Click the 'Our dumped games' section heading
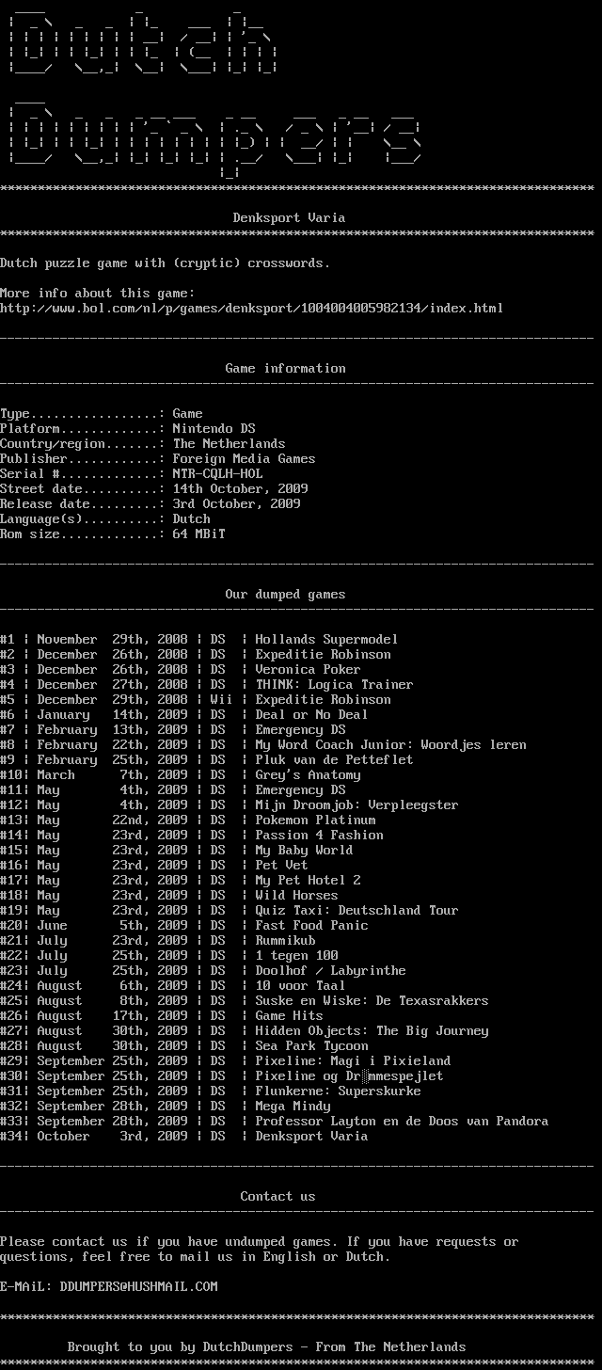 click(286, 594)
